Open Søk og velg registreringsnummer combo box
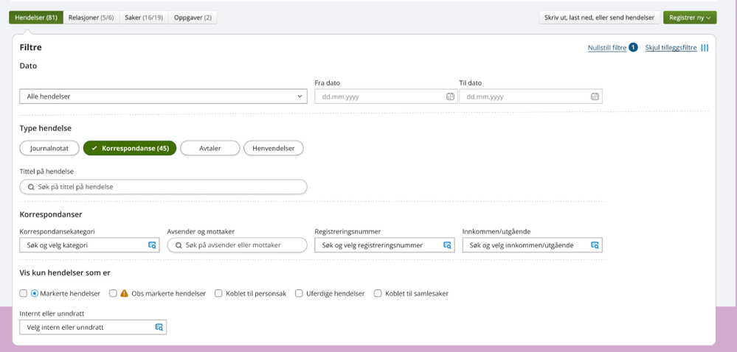The image size is (737, 352). tap(384, 245)
